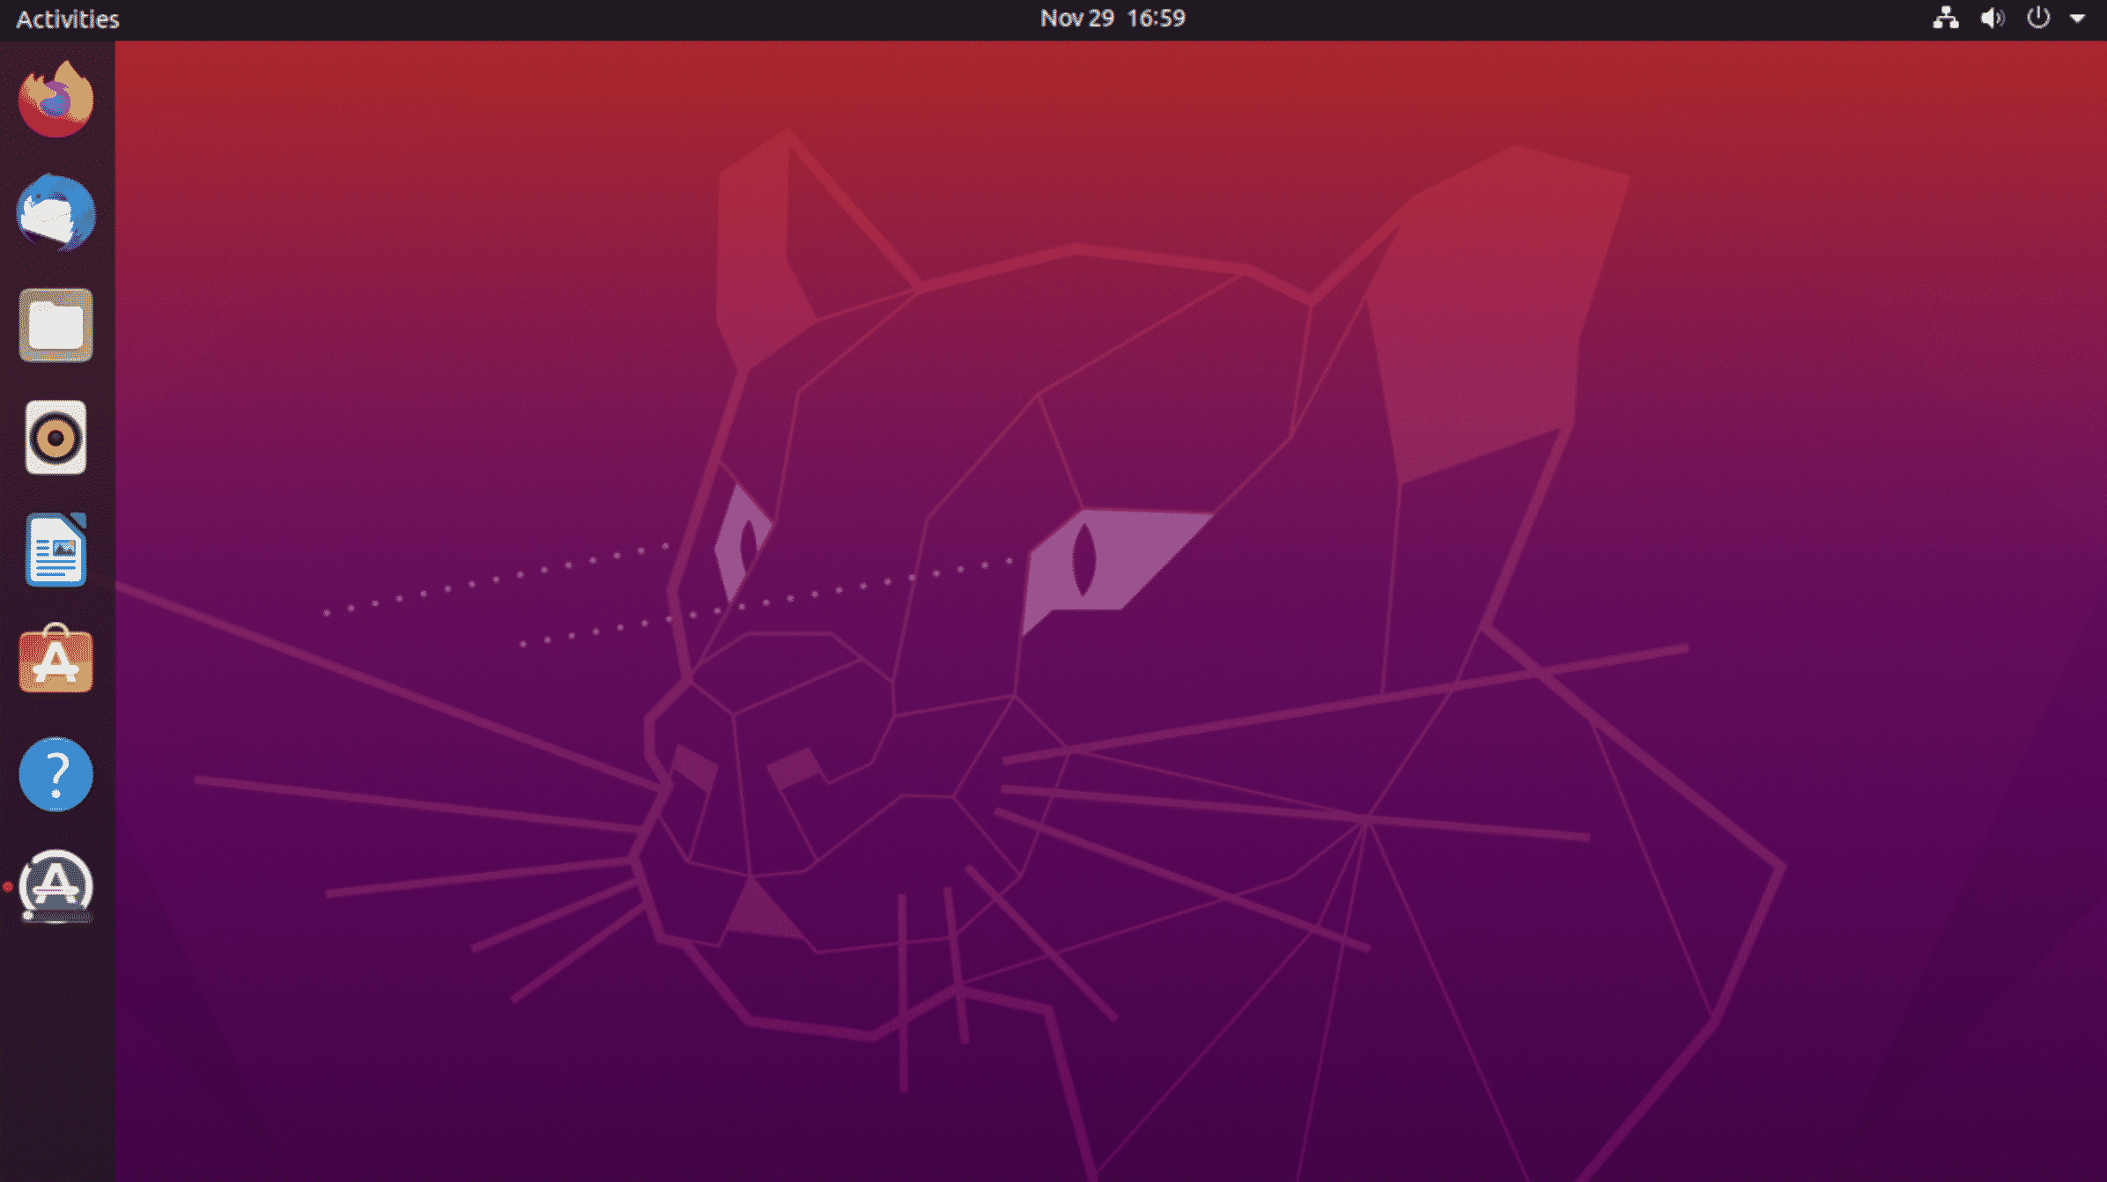2107x1182 pixels.
Task: Open LibreOffice Writer from dock
Action: click(56, 550)
